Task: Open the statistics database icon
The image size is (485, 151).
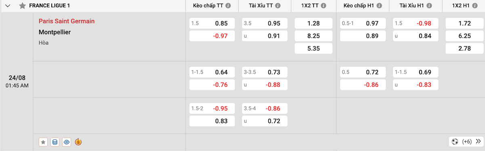Action: click(55, 142)
